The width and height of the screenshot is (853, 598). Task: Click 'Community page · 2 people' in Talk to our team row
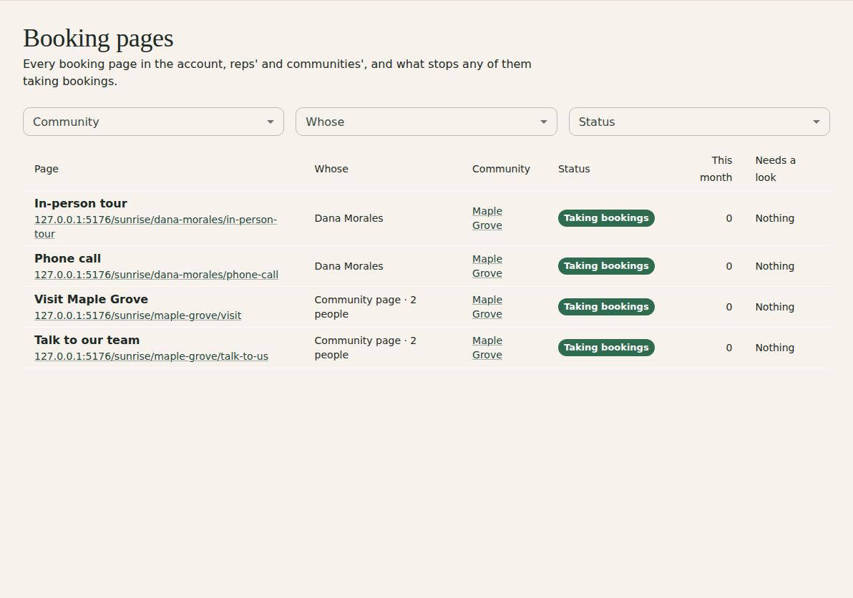(365, 348)
